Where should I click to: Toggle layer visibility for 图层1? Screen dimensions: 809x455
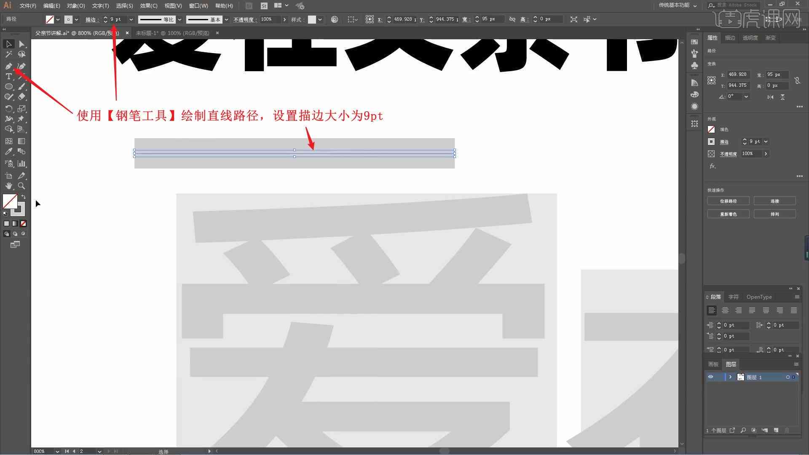pos(711,377)
